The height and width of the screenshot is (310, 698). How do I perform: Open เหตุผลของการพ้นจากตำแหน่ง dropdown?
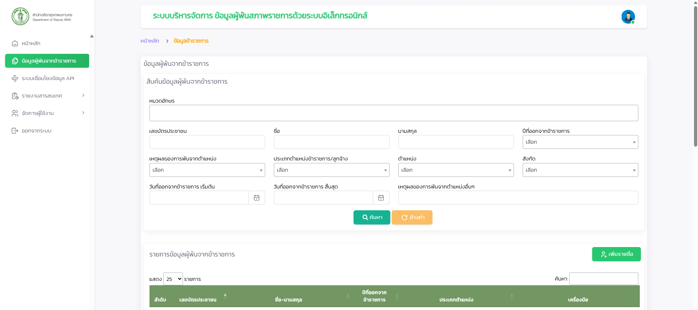click(207, 170)
